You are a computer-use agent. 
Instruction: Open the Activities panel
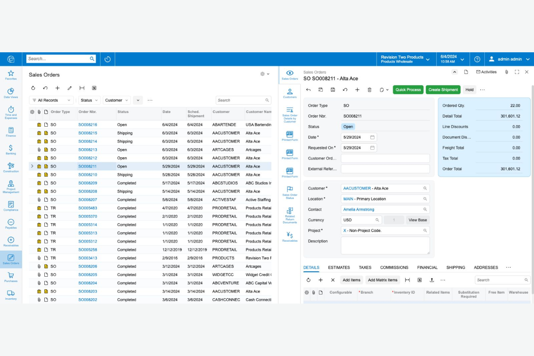point(486,72)
